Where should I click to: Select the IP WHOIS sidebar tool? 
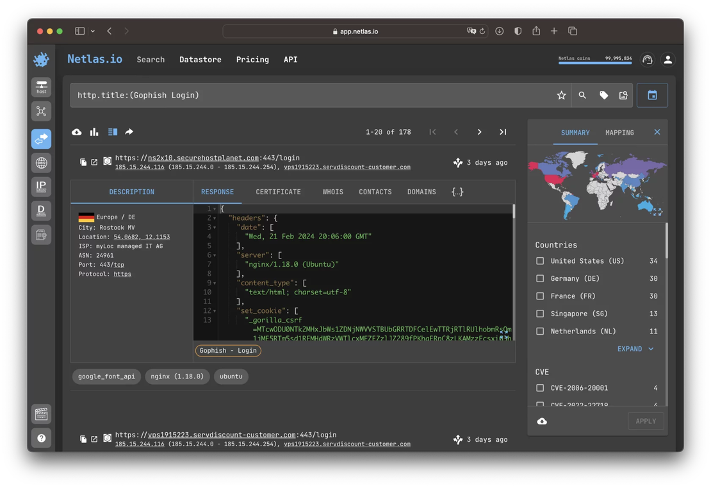point(41,185)
